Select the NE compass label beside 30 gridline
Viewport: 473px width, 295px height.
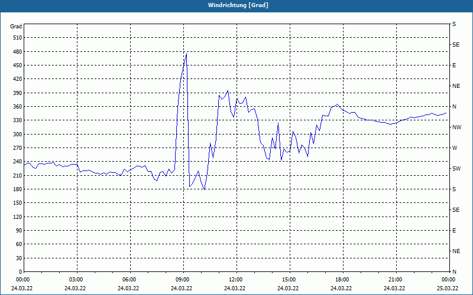pyautogui.click(x=456, y=251)
